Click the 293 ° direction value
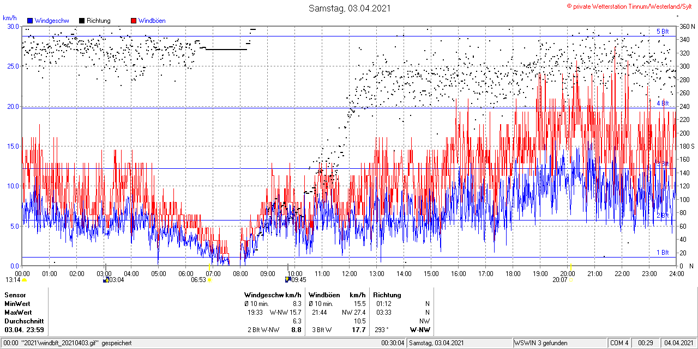The width and height of the screenshot is (698, 349). pos(382,330)
